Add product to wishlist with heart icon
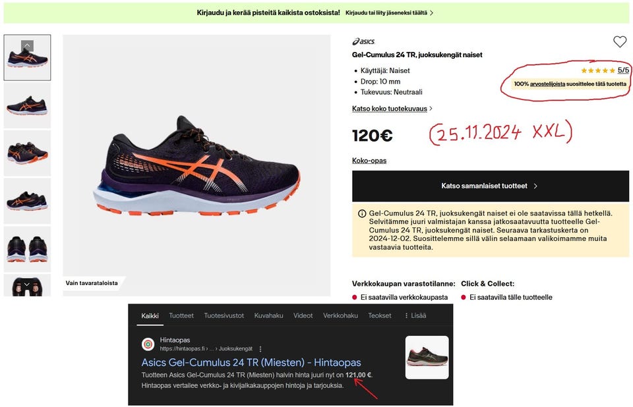The width and height of the screenshot is (633, 407). pyautogui.click(x=620, y=41)
